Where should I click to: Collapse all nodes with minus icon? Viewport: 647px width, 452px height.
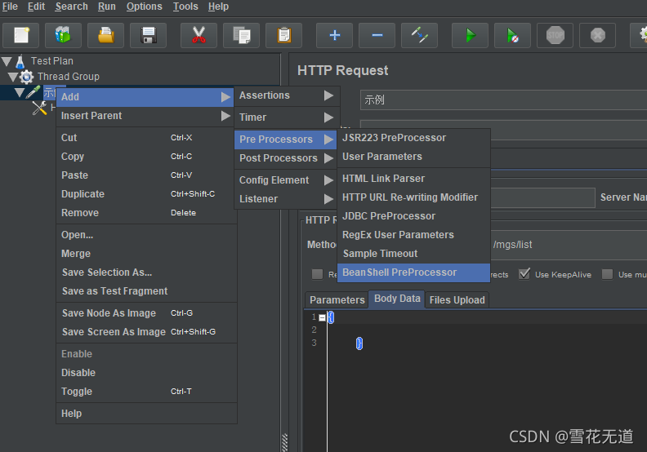click(377, 35)
